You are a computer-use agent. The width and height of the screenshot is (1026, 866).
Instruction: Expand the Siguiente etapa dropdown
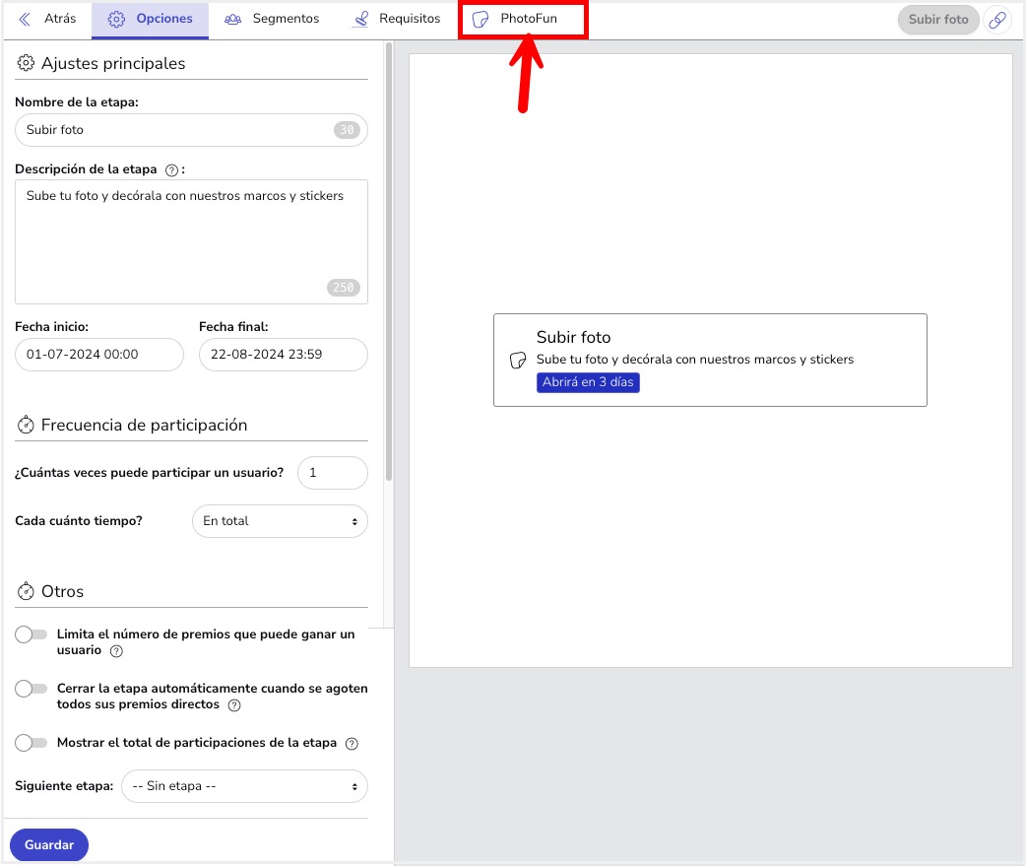click(x=244, y=787)
